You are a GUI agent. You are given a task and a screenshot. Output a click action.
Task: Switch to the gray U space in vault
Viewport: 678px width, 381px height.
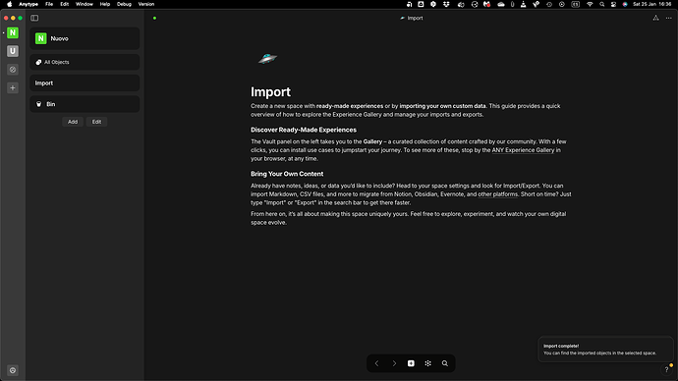(13, 51)
